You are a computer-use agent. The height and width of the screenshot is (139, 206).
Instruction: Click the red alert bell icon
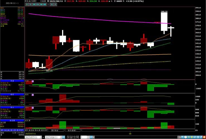coord(204,137)
